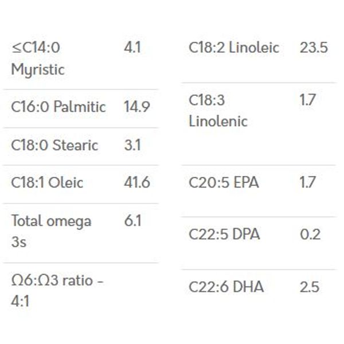
Task: Select the Linolenic value 1.7
Action: pos(307,100)
